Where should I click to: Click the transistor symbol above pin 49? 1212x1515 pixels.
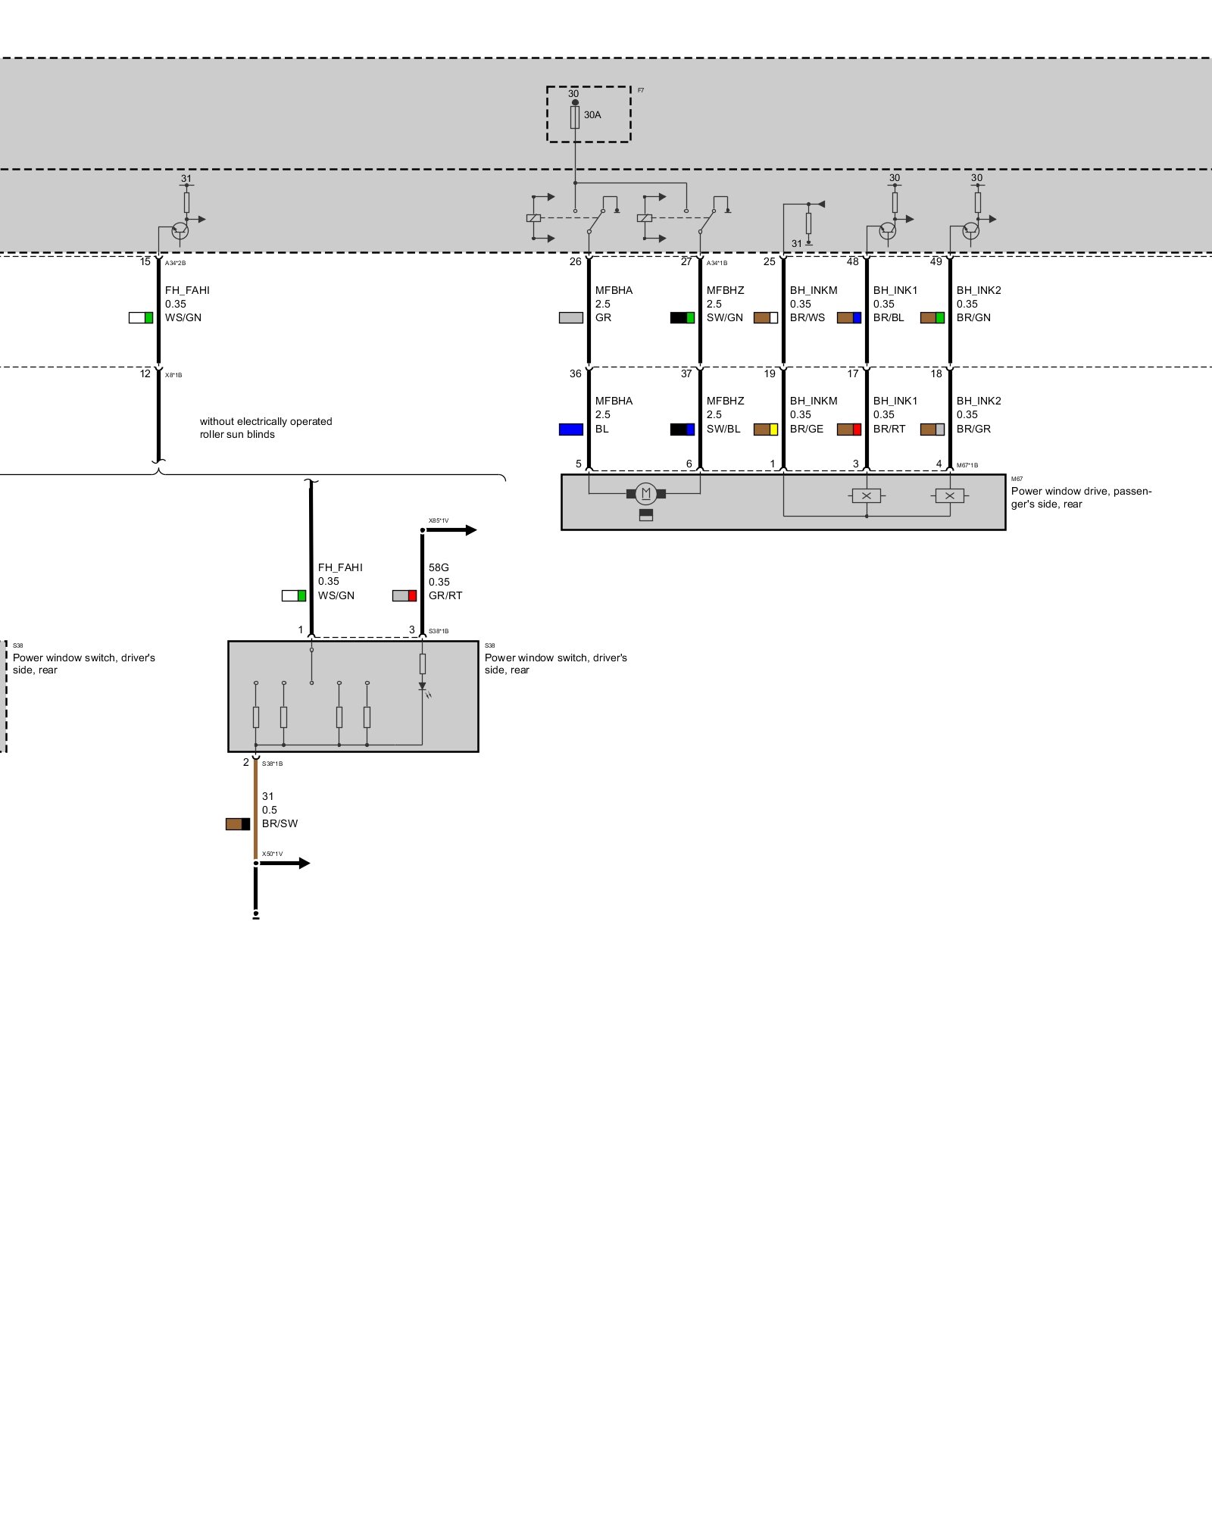point(970,230)
